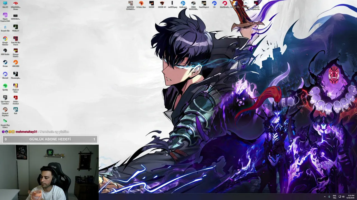Open the network tray icon

click(x=340, y=197)
